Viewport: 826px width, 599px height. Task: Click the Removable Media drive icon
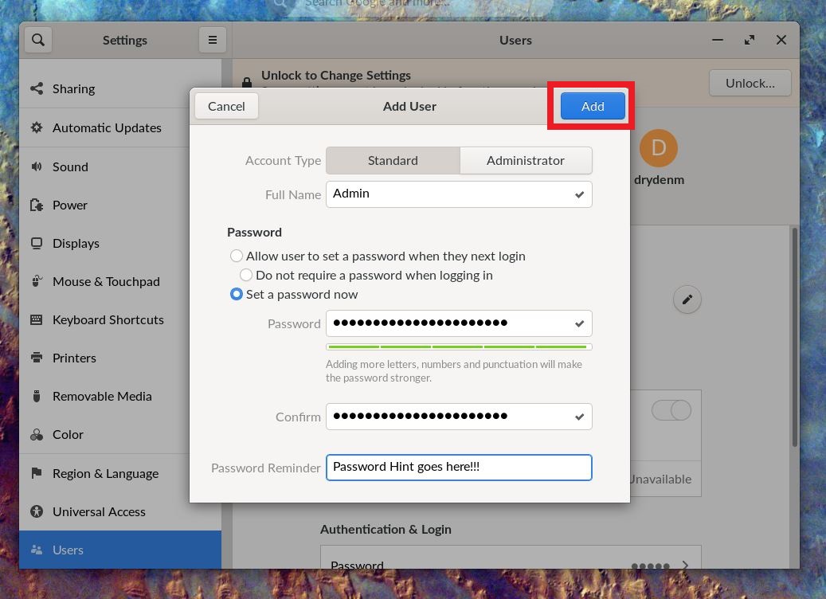[x=37, y=396]
